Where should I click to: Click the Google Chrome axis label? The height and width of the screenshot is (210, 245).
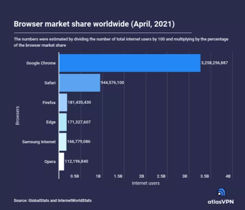[x=41, y=63]
